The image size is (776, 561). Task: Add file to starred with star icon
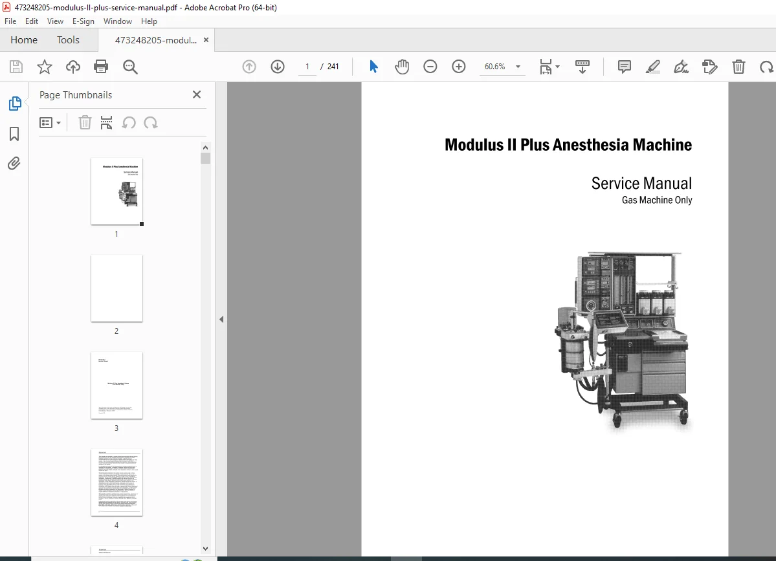(45, 67)
